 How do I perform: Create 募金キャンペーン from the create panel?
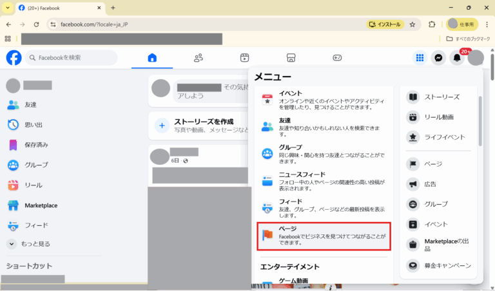[x=438, y=266]
